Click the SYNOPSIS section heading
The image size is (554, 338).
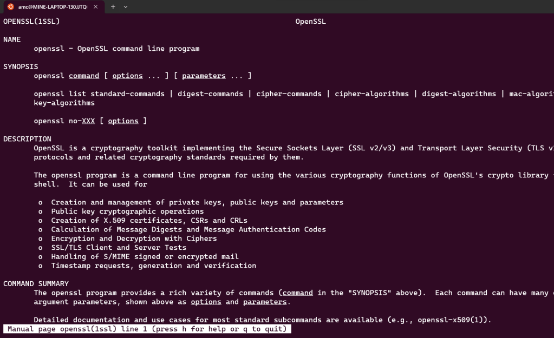[x=21, y=67]
